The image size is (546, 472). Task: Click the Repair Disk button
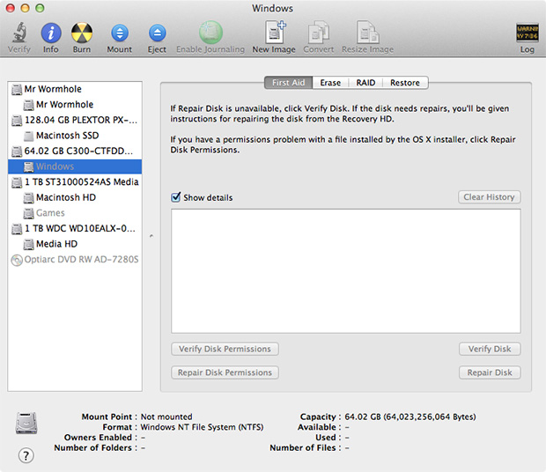[490, 372]
